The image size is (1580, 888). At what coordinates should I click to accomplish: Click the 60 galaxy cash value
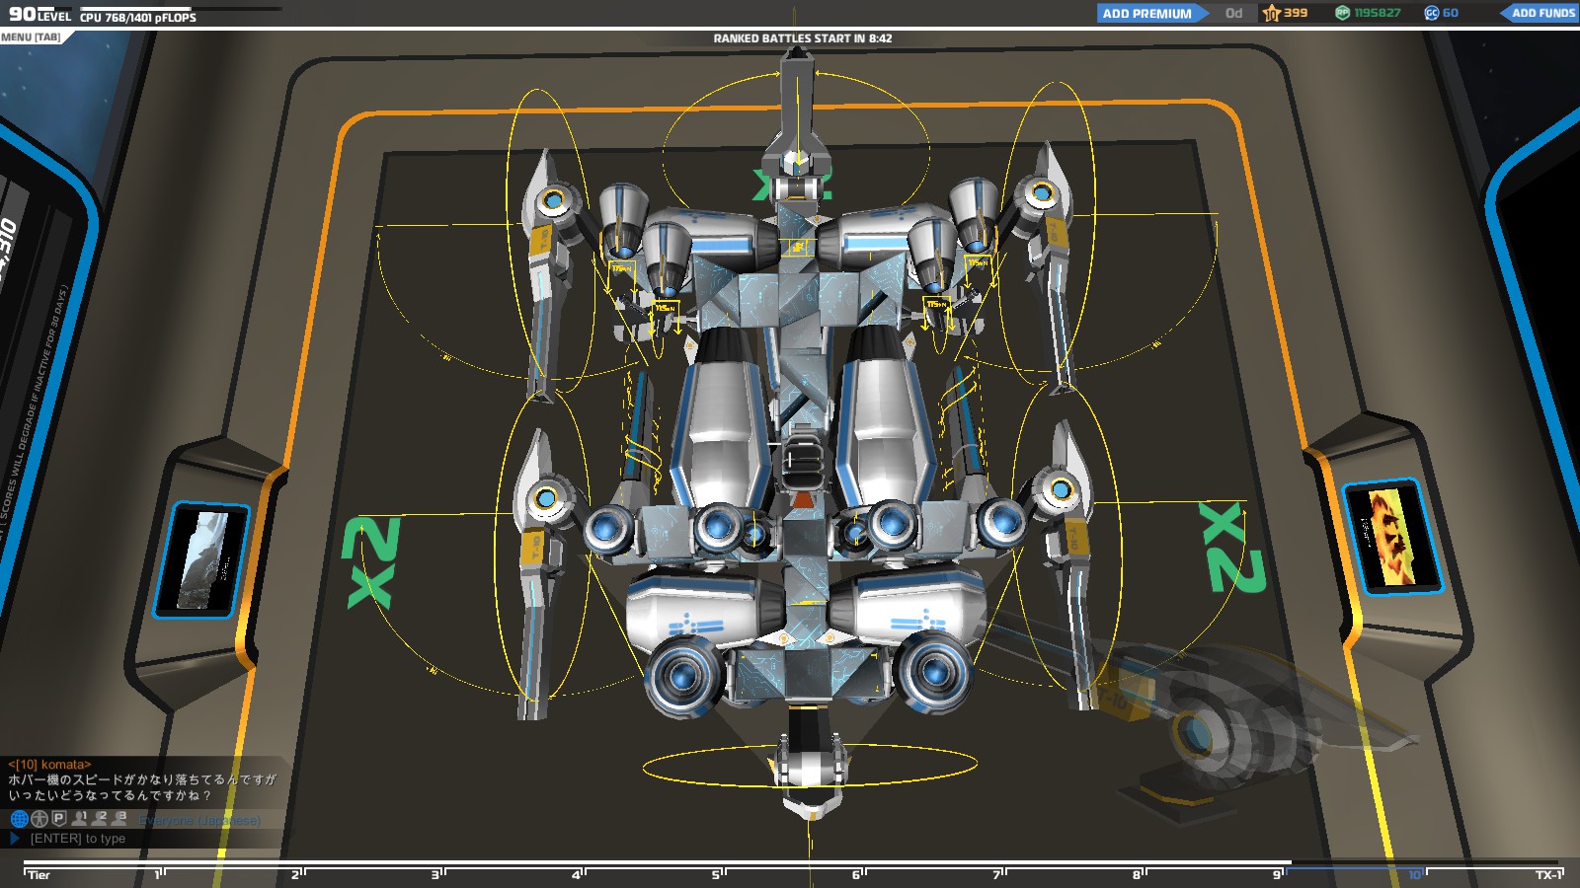(x=1451, y=13)
